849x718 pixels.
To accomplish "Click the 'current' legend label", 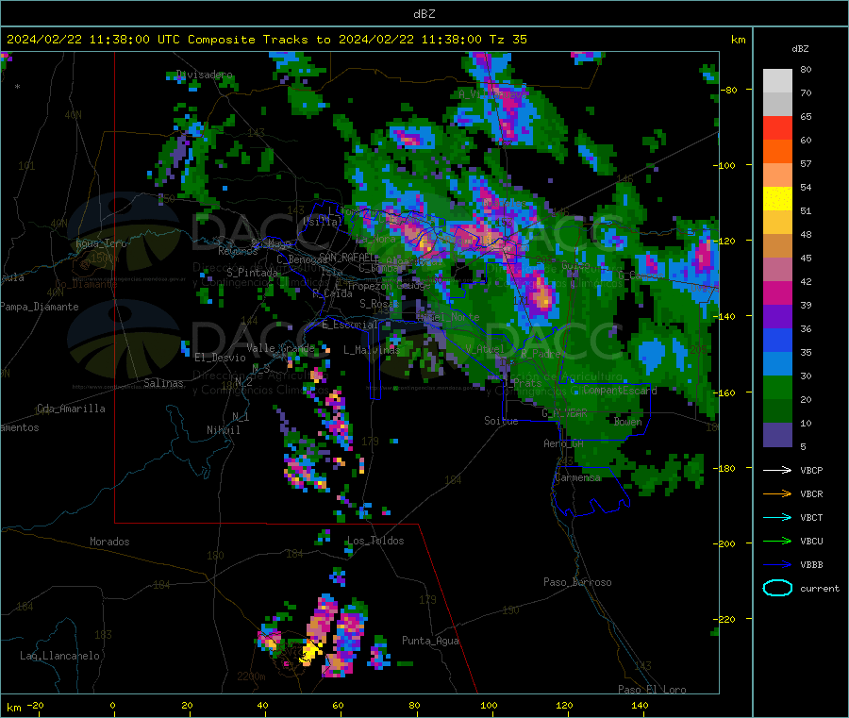I will pyautogui.click(x=820, y=588).
